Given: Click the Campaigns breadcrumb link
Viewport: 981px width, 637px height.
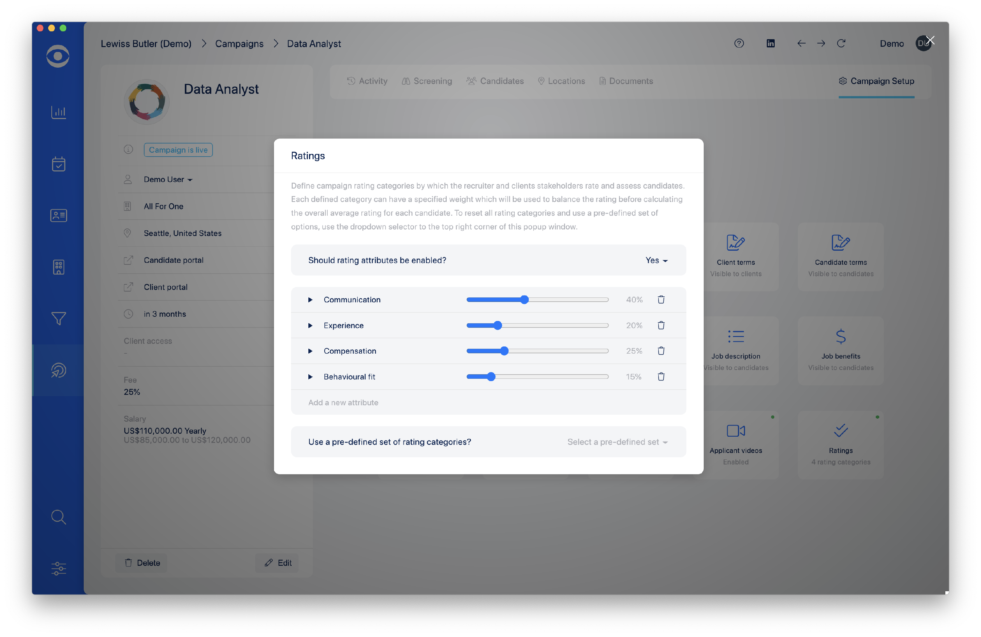Looking at the screenshot, I should pyautogui.click(x=239, y=44).
